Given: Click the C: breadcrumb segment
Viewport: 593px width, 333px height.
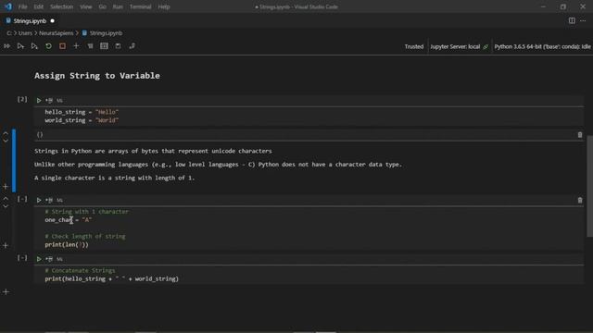Looking at the screenshot, I should [x=8, y=33].
